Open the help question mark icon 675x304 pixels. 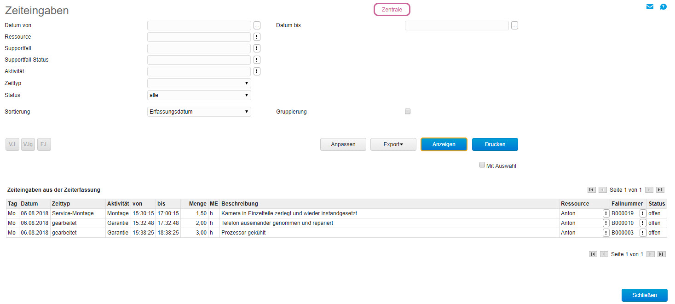(x=663, y=7)
